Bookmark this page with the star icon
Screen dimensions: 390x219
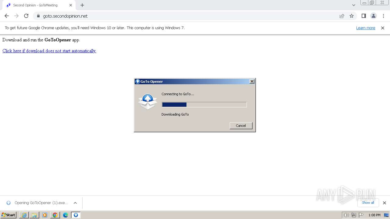pos(352,16)
